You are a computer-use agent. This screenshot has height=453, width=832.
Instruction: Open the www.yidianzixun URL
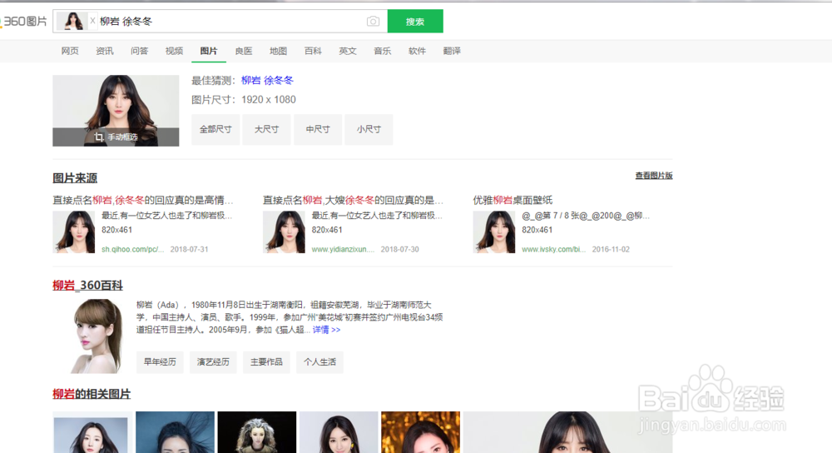pos(343,249)
